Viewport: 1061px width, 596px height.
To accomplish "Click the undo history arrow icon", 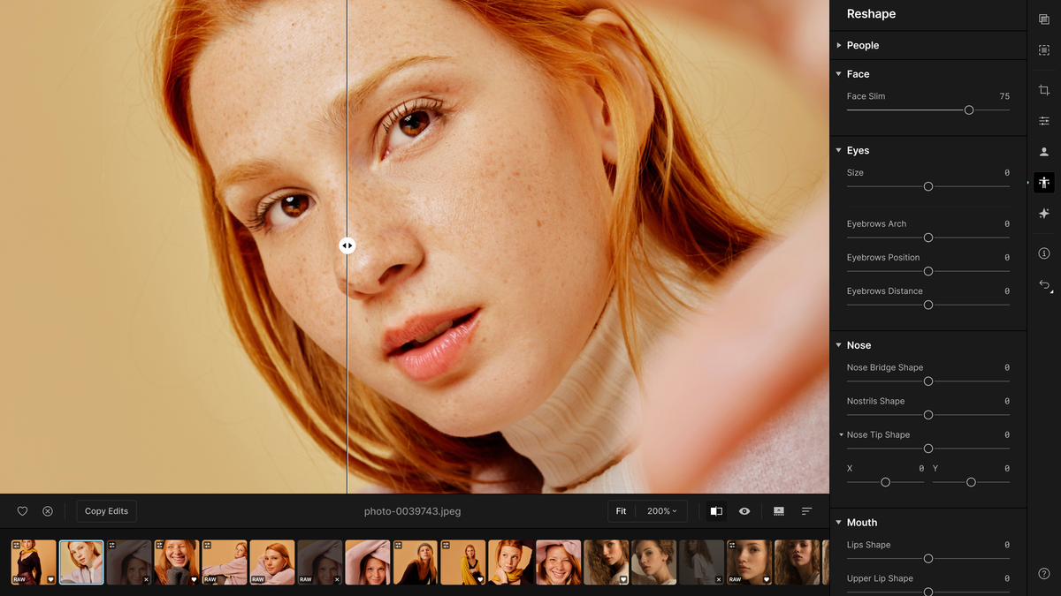I will coord(1044,285).
